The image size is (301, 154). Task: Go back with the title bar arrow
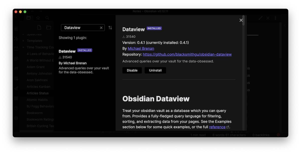(32, 12)
